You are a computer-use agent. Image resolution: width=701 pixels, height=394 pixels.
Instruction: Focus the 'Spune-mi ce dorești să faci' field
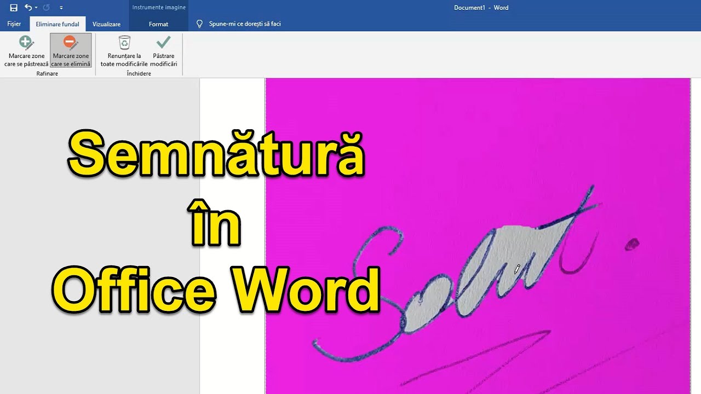click(245, 24)
